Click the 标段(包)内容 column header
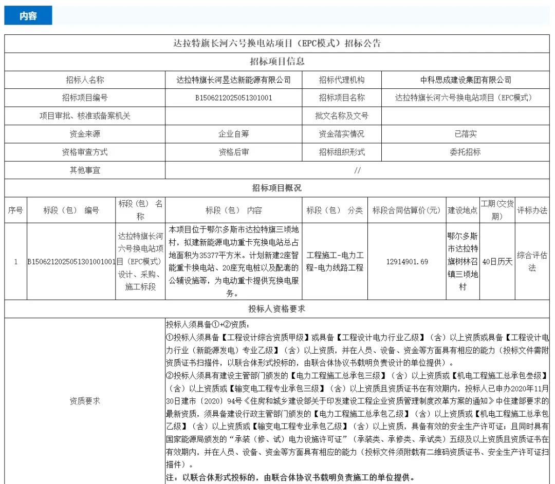This screenshot has height=484, width=555. pyautogui.click(x=234, y=210)
